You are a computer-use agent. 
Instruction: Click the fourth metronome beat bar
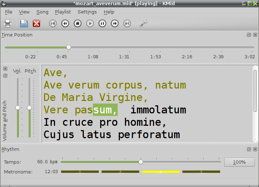point(201,172)
